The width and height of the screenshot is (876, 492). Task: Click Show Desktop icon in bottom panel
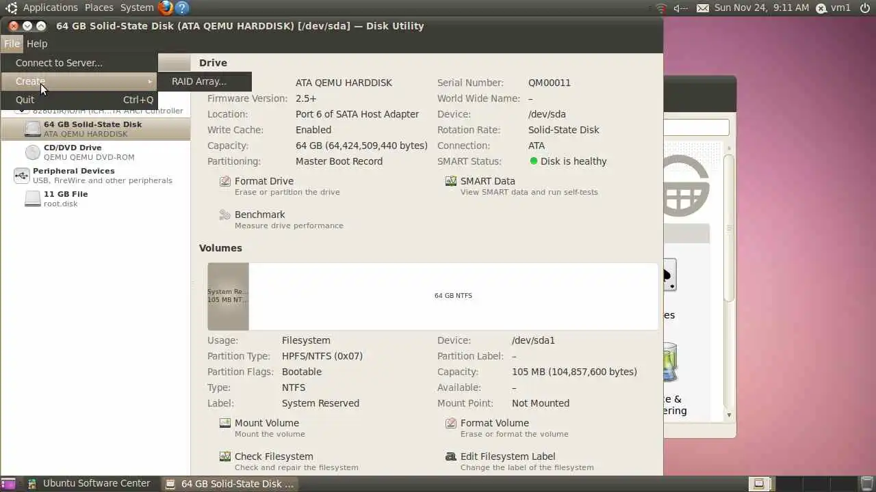click(8, 484)
